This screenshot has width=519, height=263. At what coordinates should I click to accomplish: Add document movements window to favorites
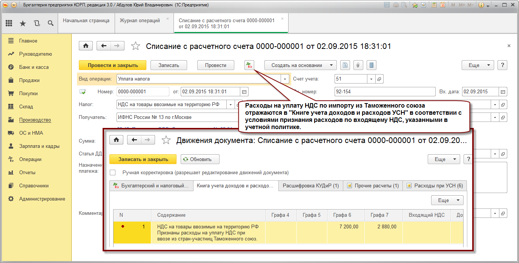pos(166,140)
